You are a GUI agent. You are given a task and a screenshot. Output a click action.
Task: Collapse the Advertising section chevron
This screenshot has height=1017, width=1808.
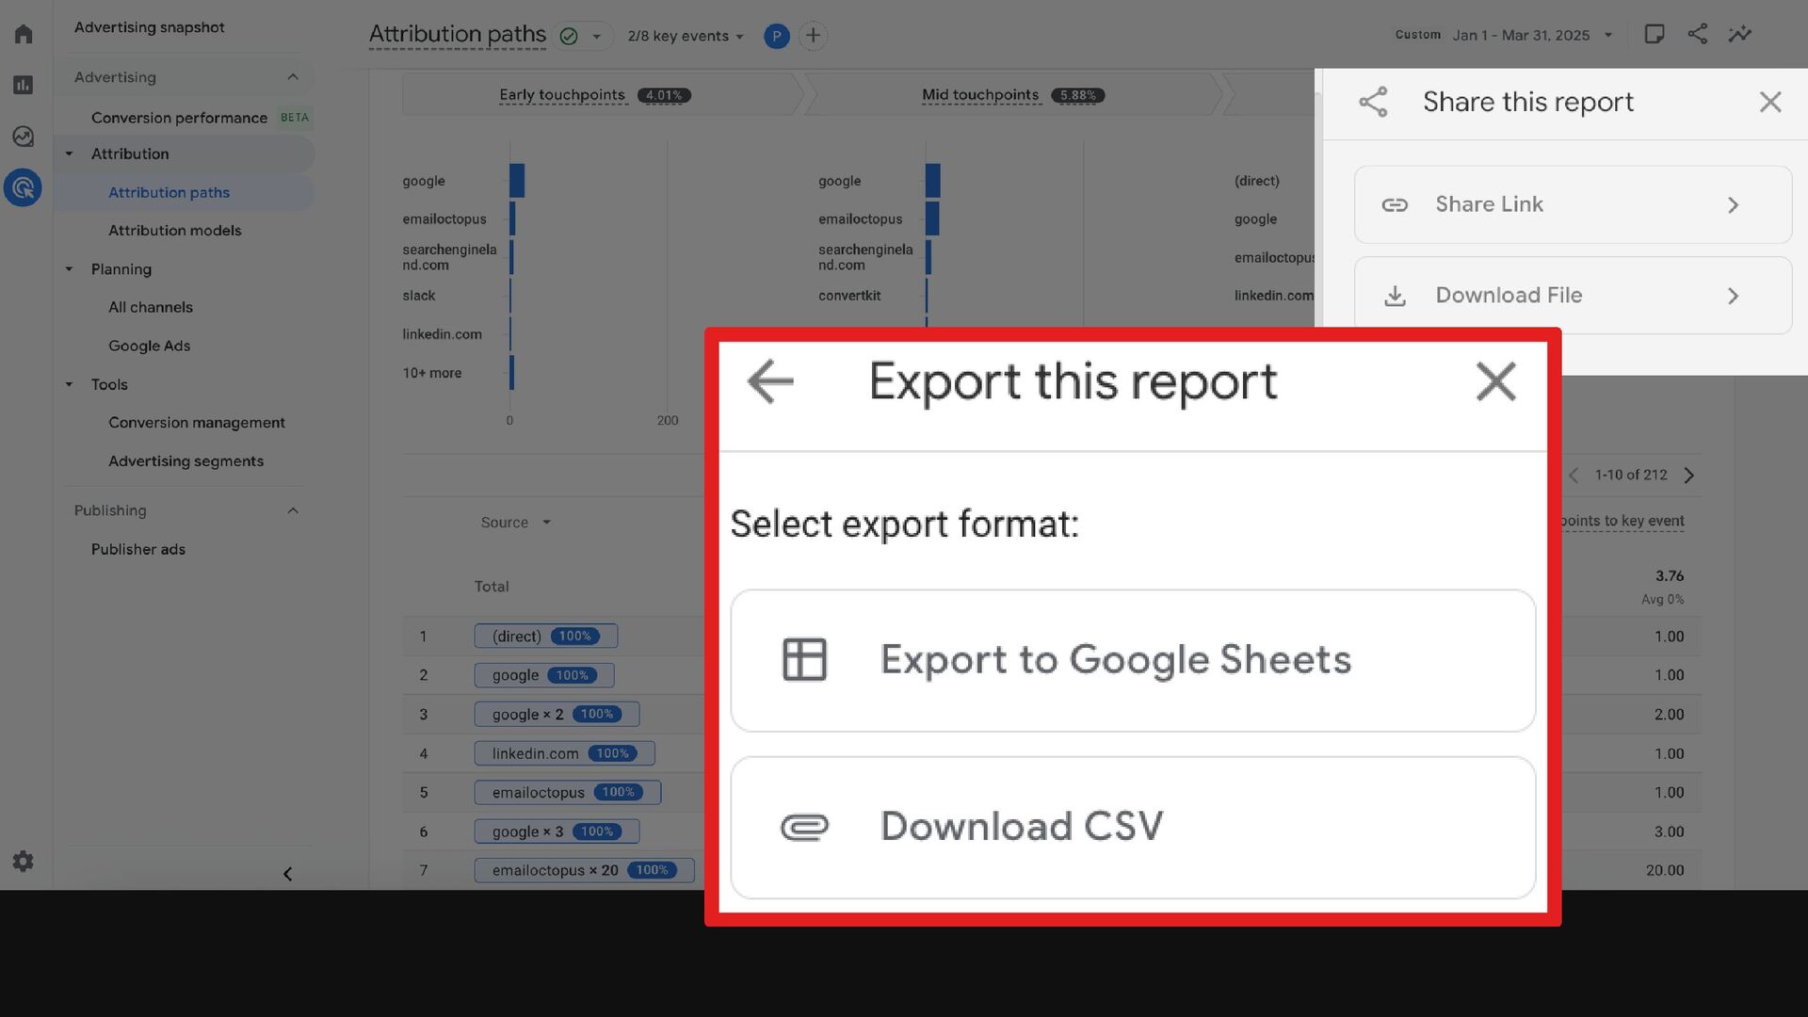293,77
